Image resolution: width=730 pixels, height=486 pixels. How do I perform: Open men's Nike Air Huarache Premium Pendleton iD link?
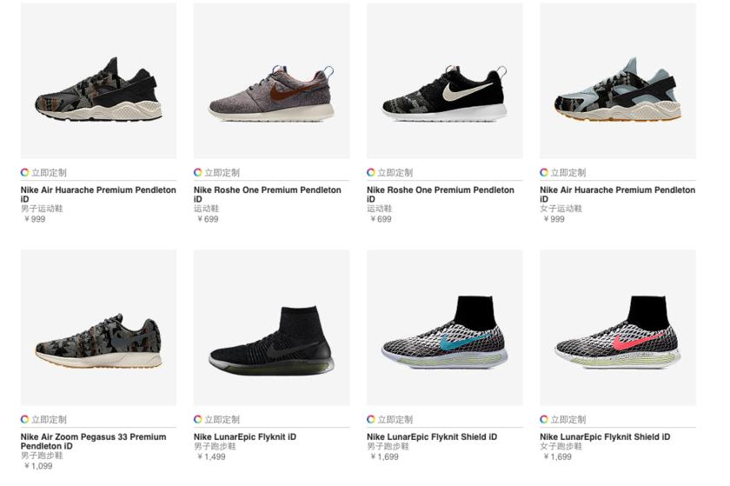click(97, 190)
